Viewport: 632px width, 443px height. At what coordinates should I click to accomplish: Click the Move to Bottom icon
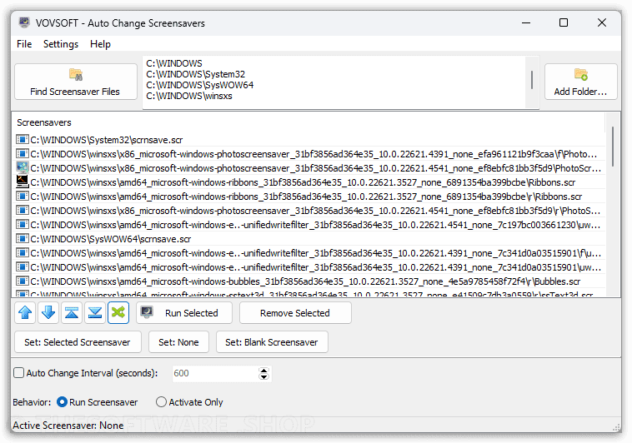[95, 312]
